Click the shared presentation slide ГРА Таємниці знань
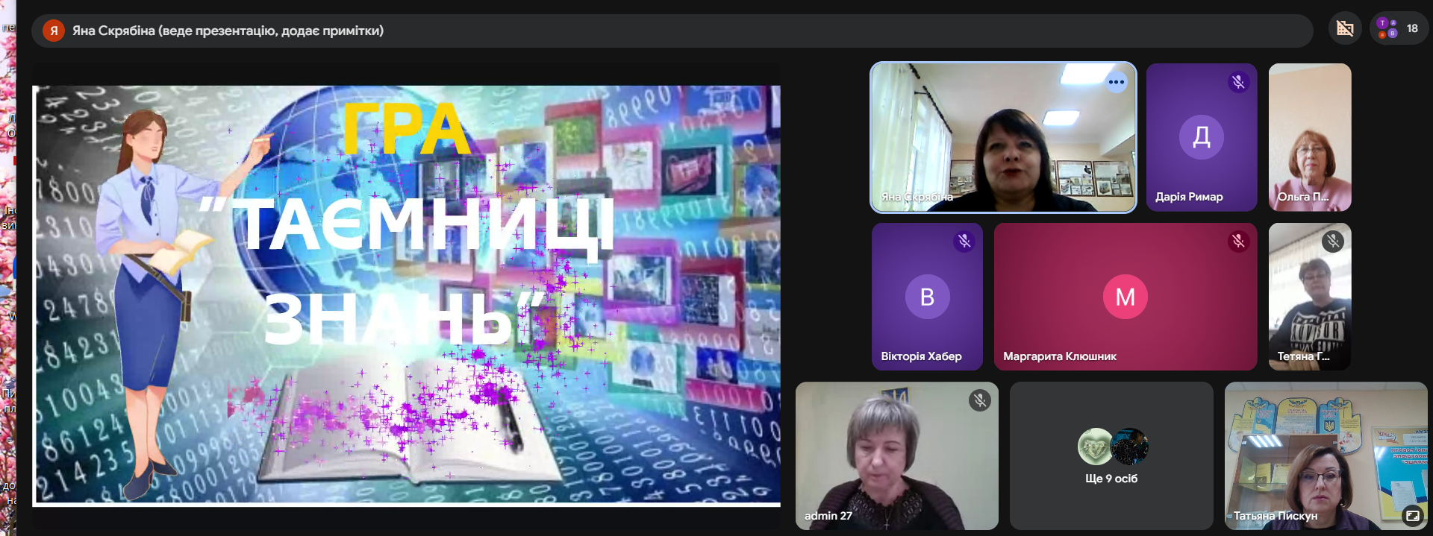This screenshot has height=536, width=1433. point(406,295)
